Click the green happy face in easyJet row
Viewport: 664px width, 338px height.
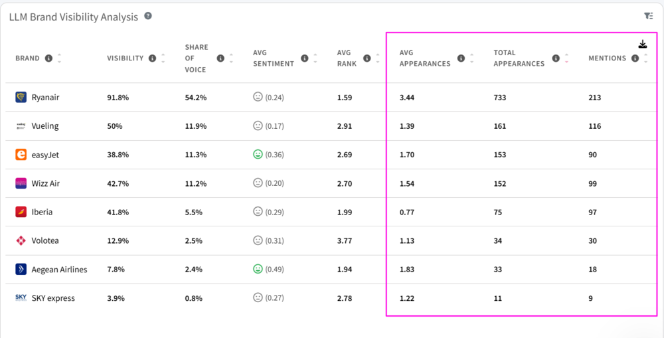coord(258,155)
